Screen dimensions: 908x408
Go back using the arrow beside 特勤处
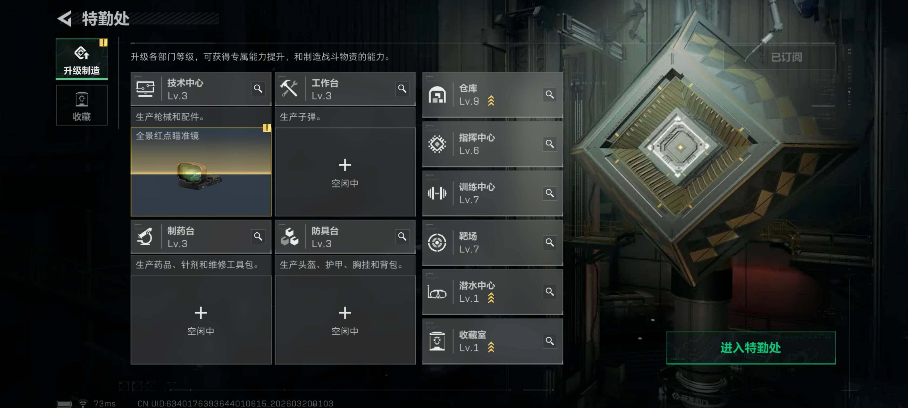(x=64, y=18)
